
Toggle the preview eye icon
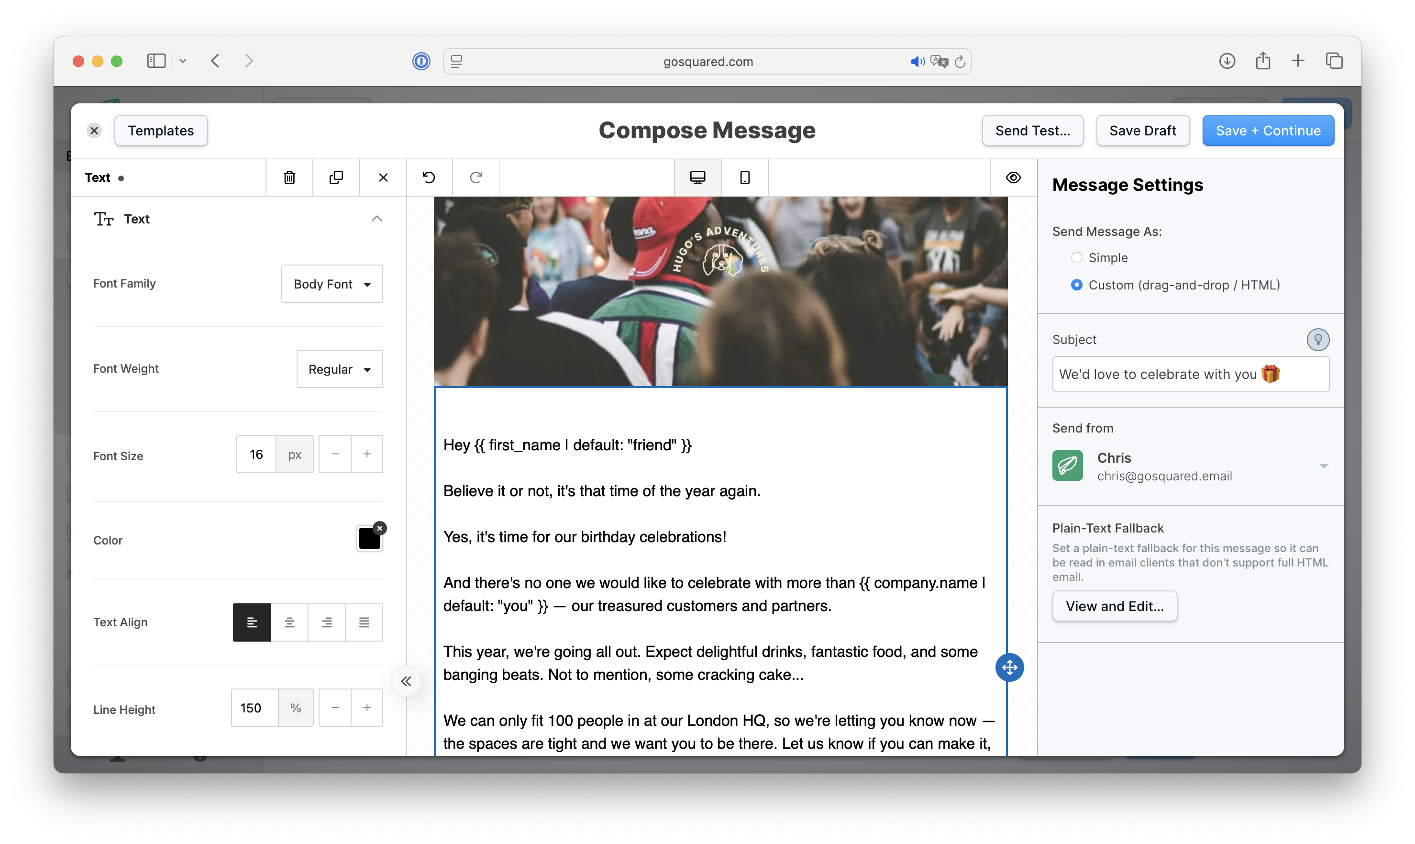click(x=1013, y=178)
